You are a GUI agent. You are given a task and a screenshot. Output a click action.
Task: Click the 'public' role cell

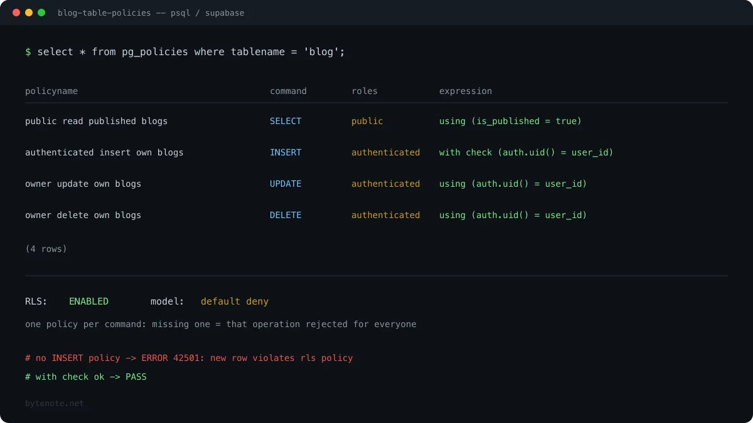coord(367,121)
